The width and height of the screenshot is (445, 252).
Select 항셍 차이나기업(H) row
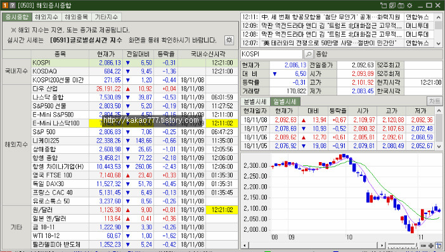point(134,167)
